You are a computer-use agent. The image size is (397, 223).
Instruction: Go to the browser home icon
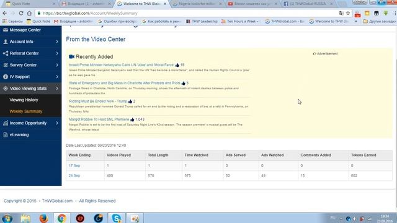29,13
